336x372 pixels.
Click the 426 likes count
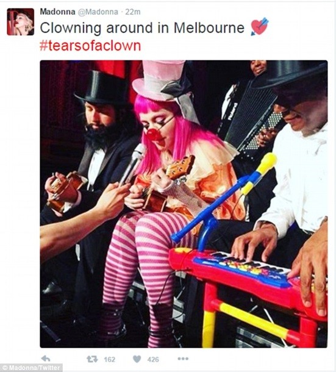[x=153, y=359]
